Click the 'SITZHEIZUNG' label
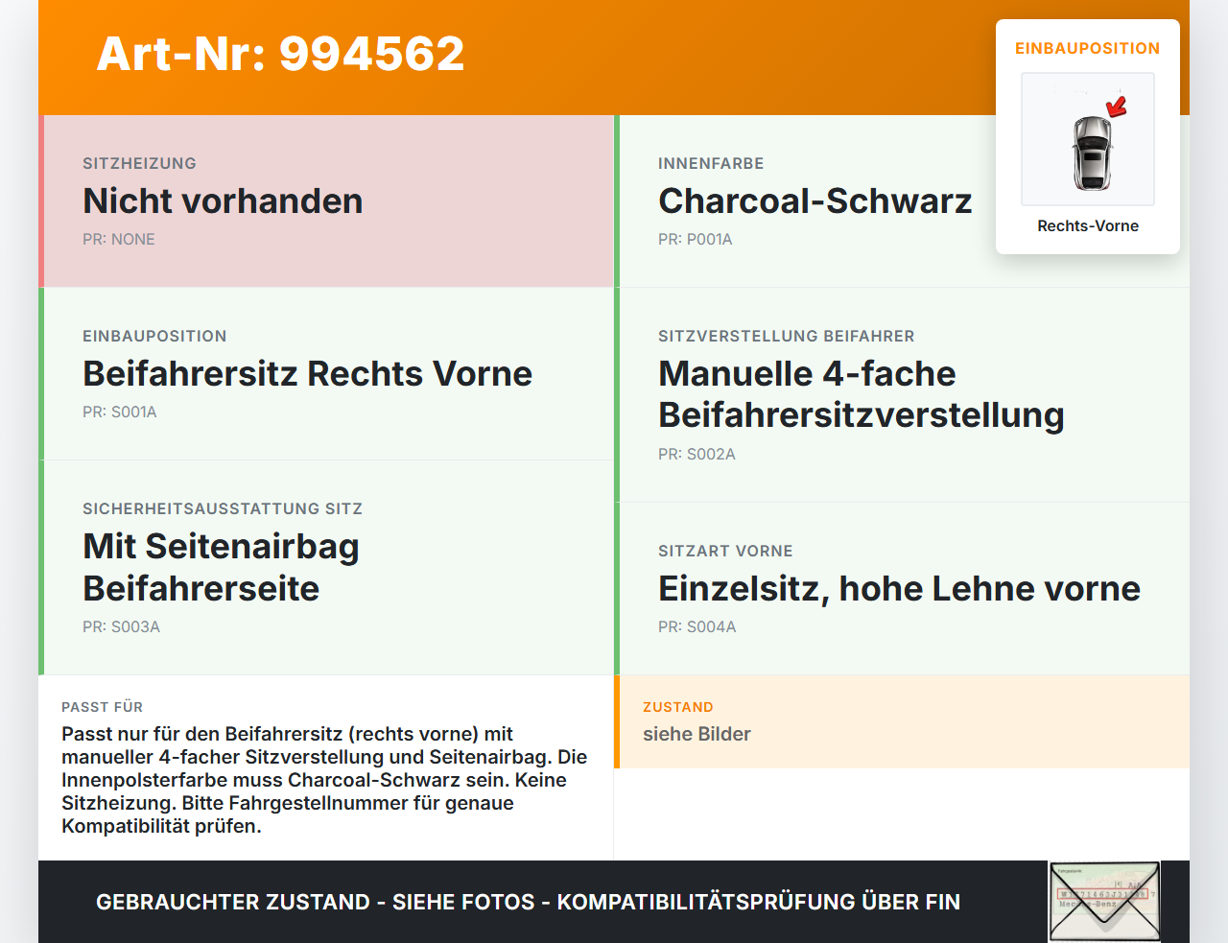The width and height of the screenshot is (1228, 943). point(139,163)
